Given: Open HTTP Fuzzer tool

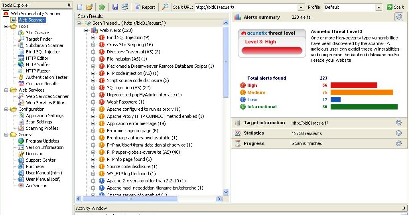Looking at the screenshot, I should pos(37,71).
